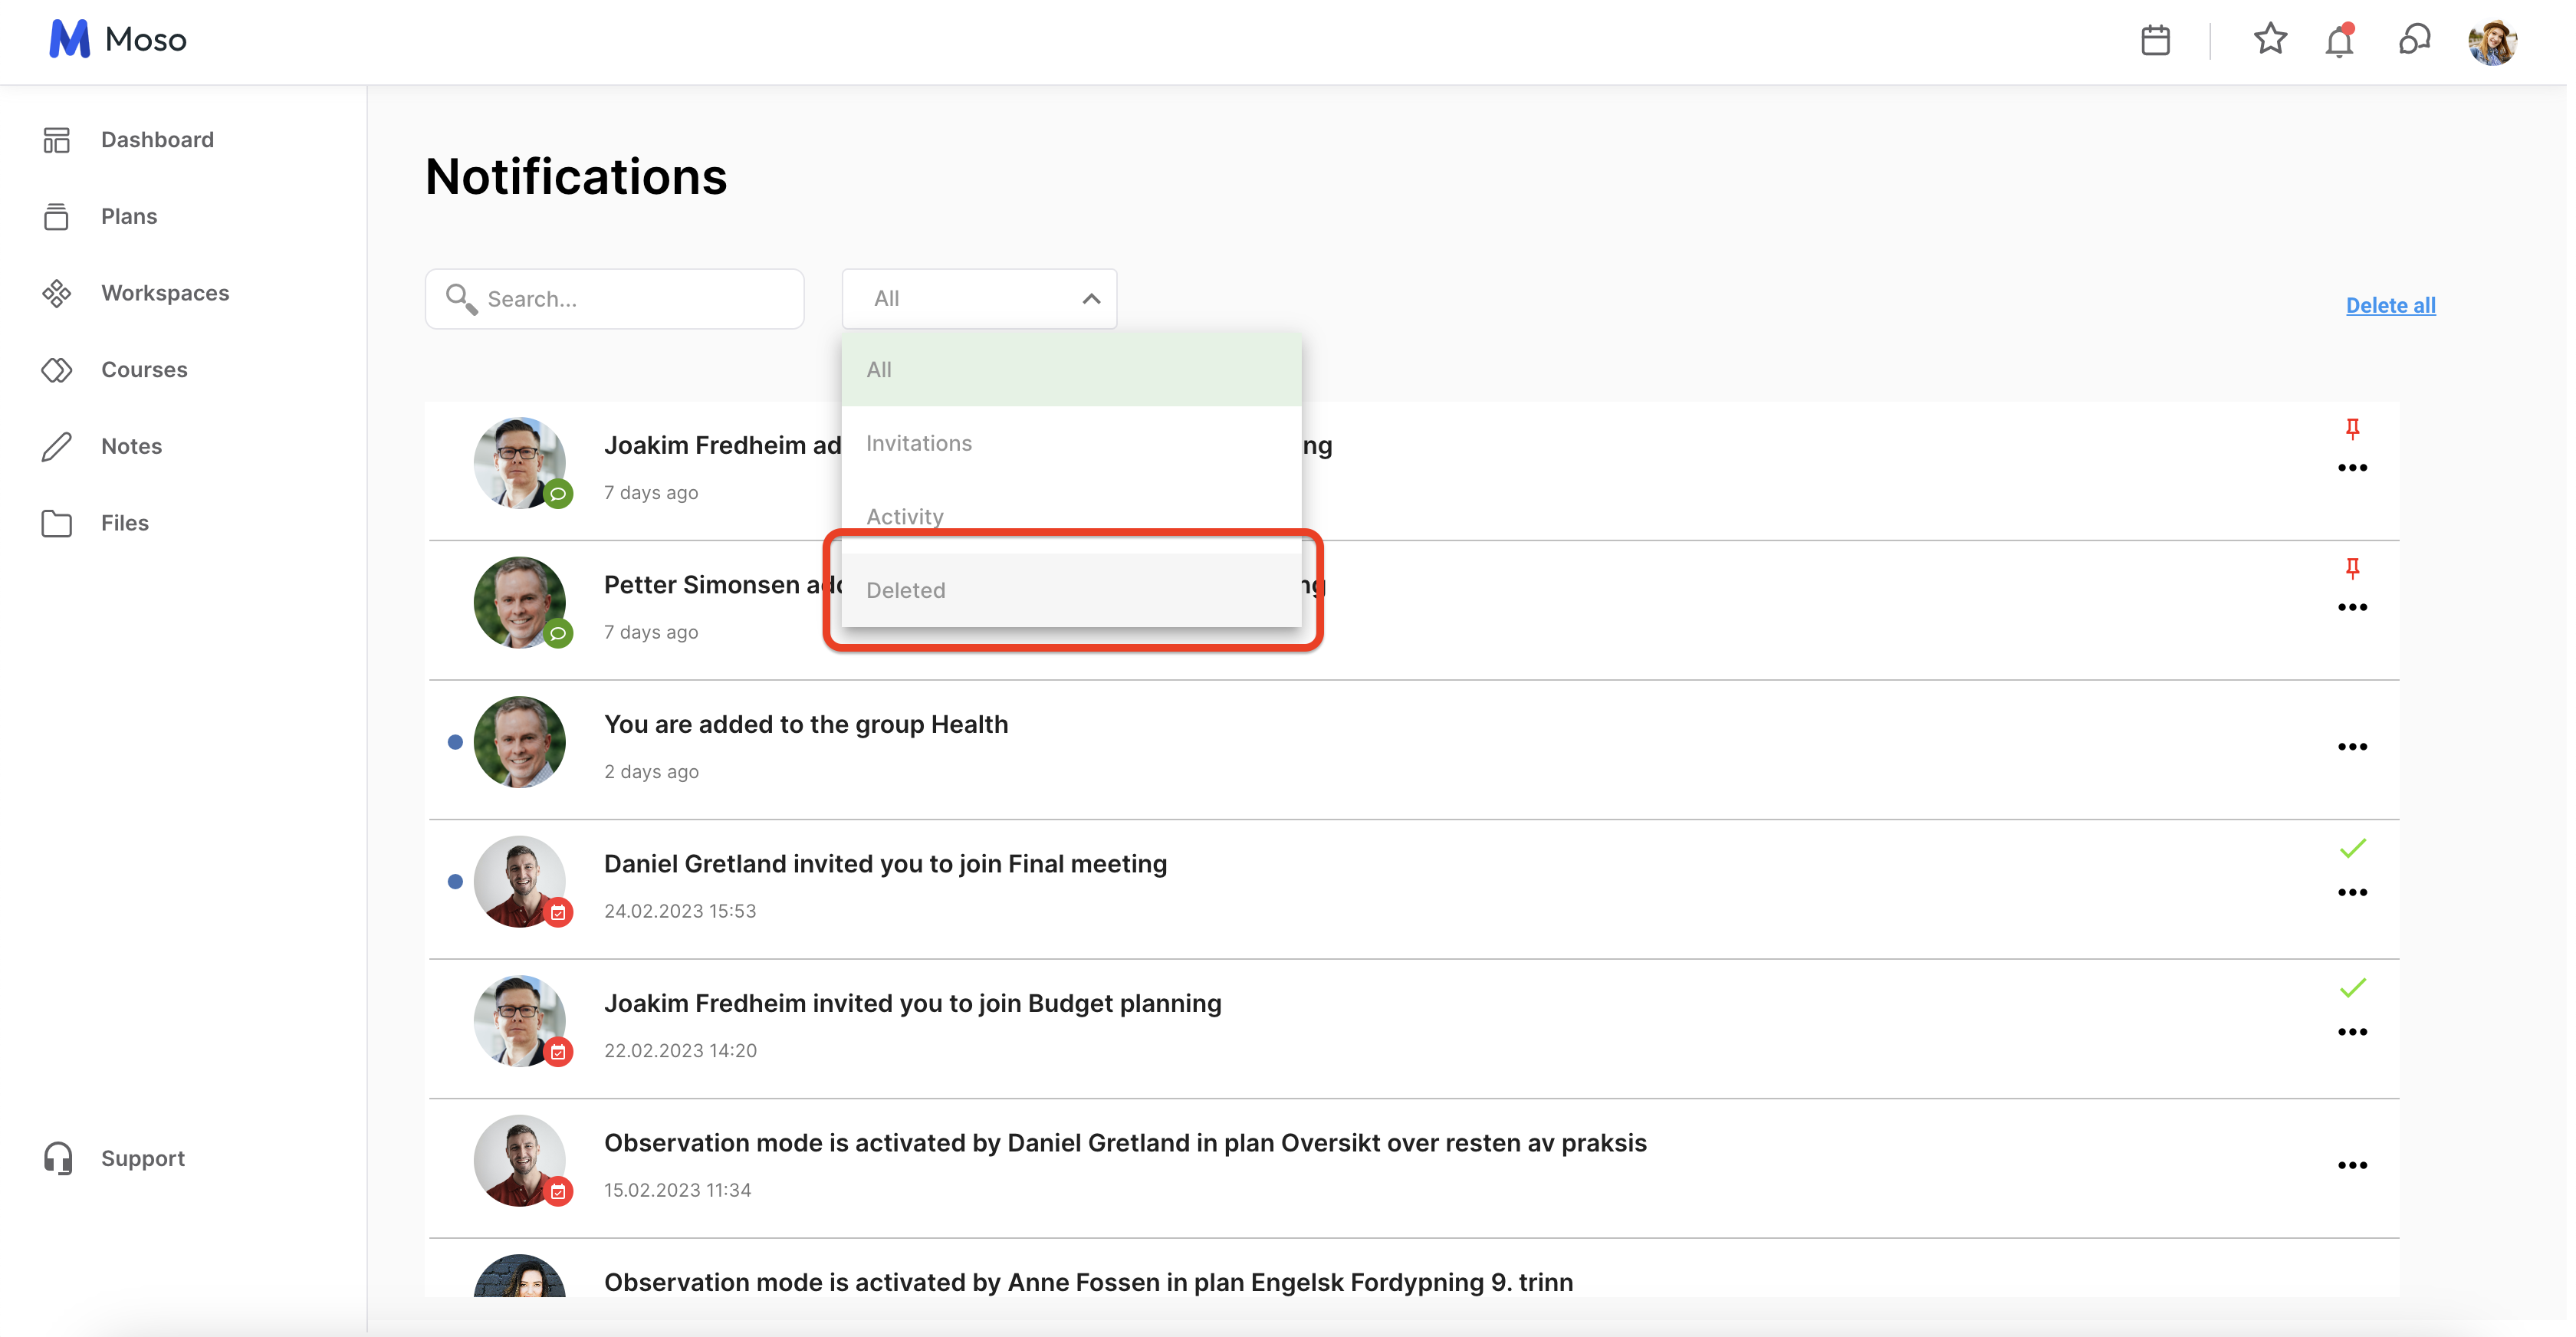Click the Support headset icon
This screenshot has width=2576, height=1337.
click(58, 1158)
